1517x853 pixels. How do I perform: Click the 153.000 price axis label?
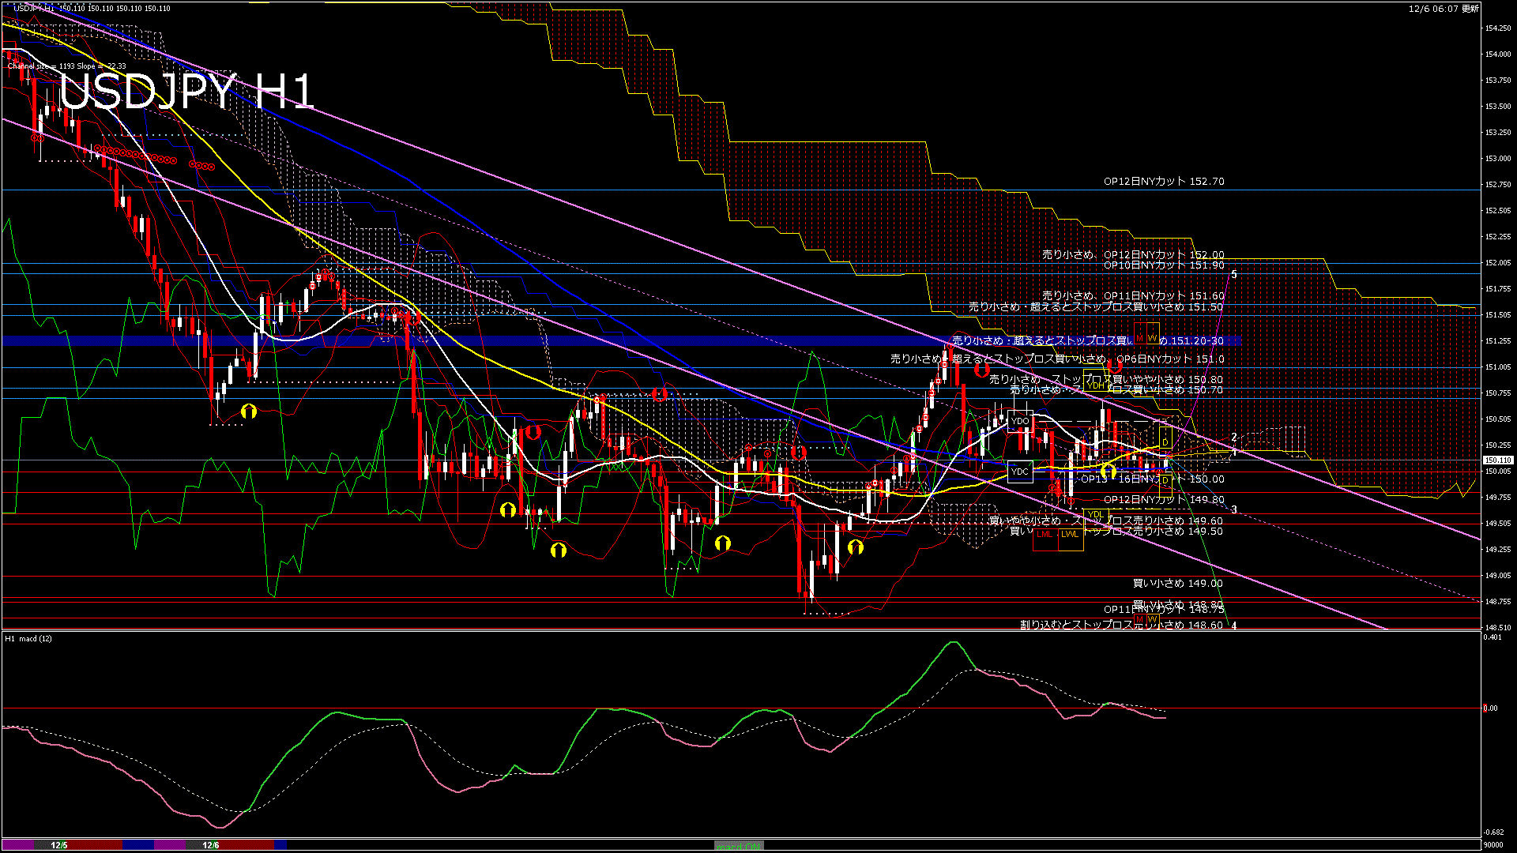(1498, 159)
